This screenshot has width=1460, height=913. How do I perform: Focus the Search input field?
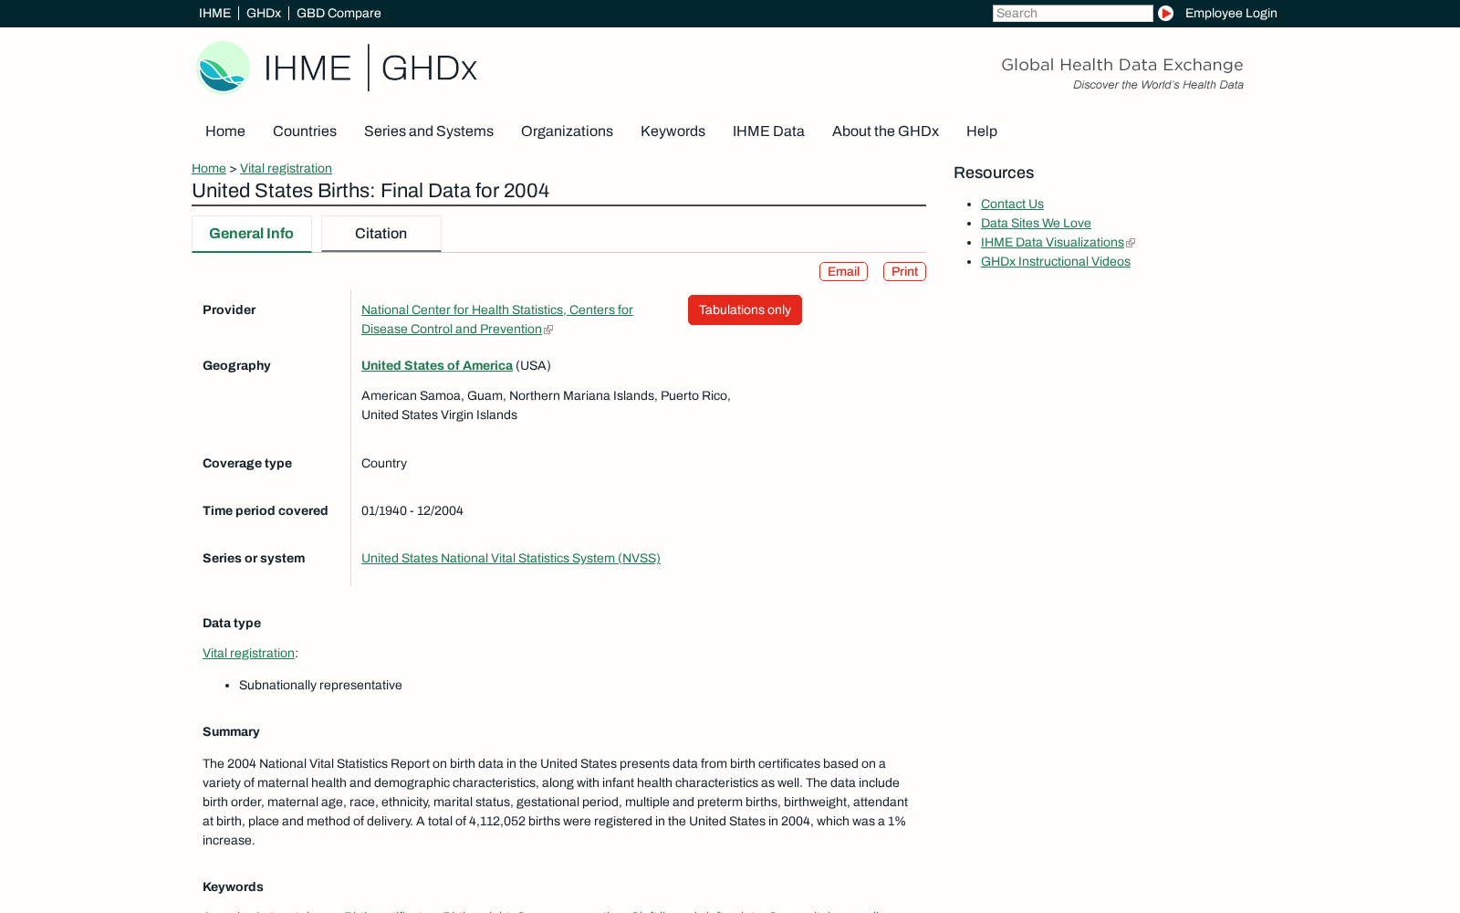(1072, 13)
